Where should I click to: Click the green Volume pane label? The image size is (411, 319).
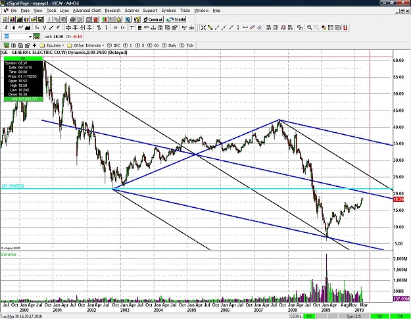click(x=9, y=255)
